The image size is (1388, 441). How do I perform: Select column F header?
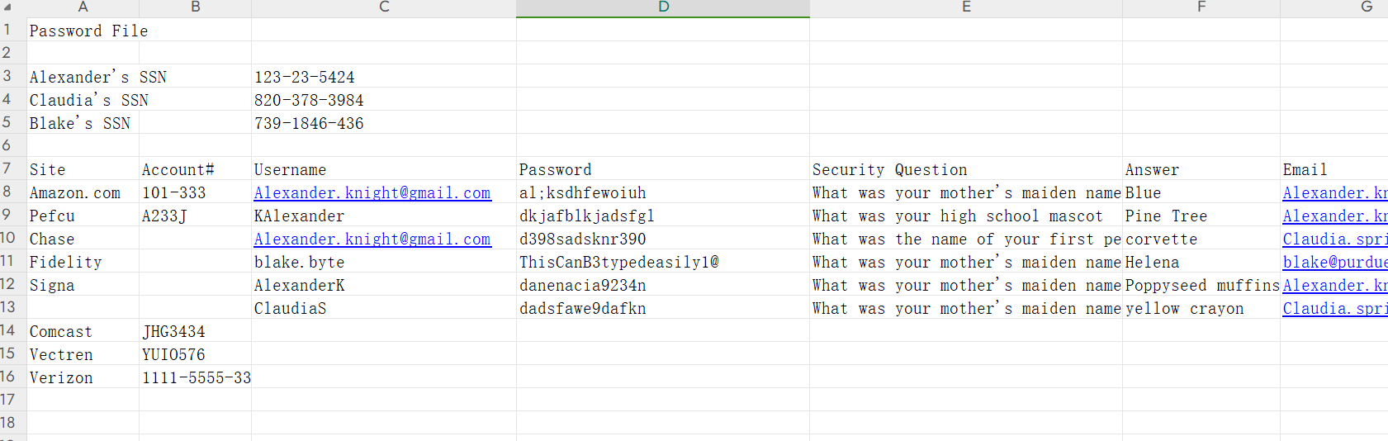click(x=1201, y=7)
